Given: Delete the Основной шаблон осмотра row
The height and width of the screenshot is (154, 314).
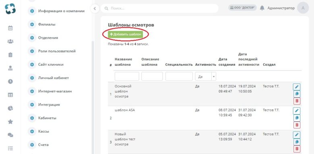Looking at the screenshot, I should pos(297,101).
